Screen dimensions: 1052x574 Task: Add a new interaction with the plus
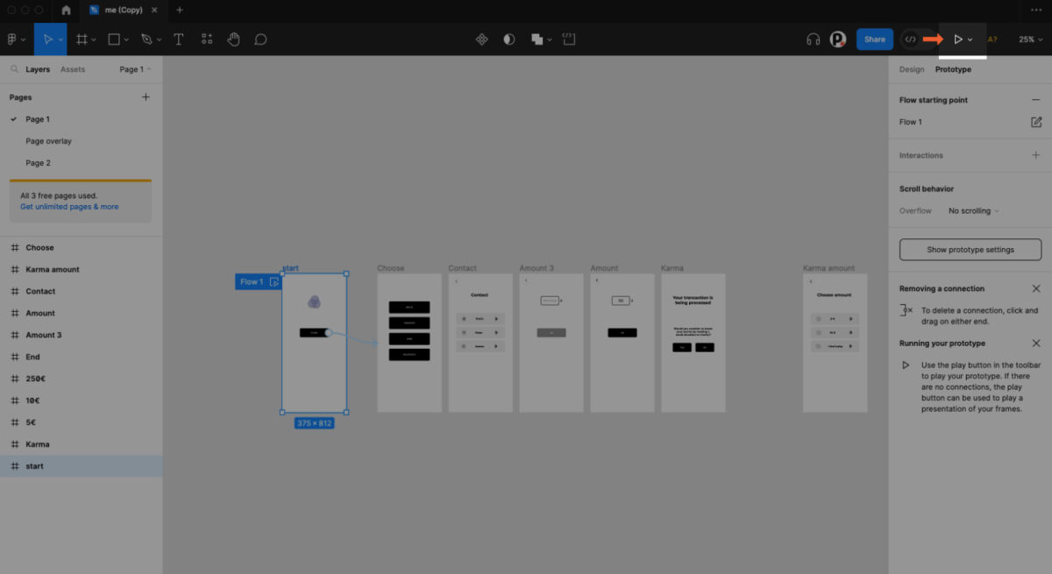click(1036, 155)
